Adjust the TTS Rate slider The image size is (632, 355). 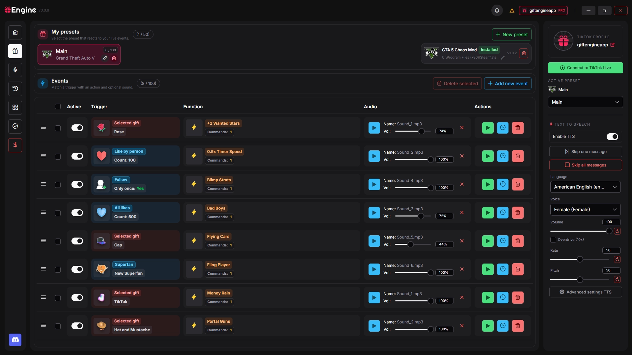(x=580, y=259)
